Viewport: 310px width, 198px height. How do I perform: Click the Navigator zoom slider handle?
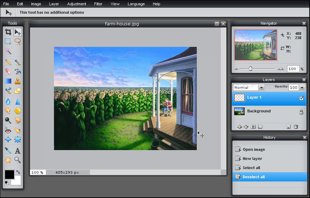coord(250,68)
